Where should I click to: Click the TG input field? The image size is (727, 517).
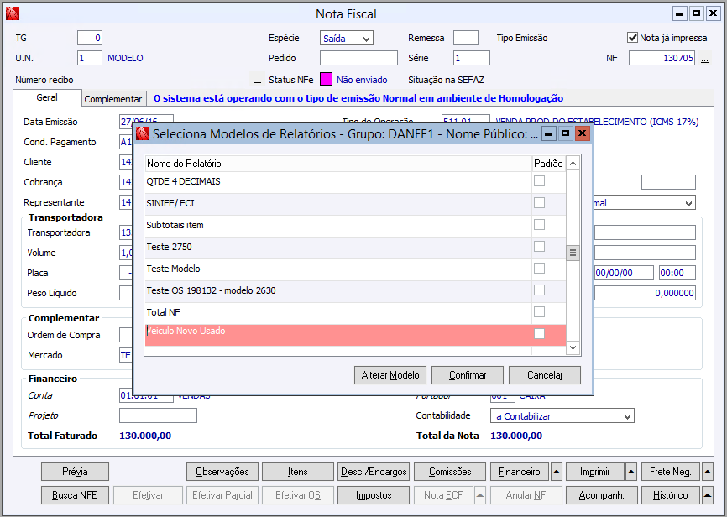pos(90,38)
